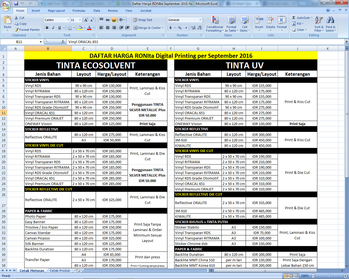Open the Clear dropdown

pyautogui.click(x=299, y=30)
